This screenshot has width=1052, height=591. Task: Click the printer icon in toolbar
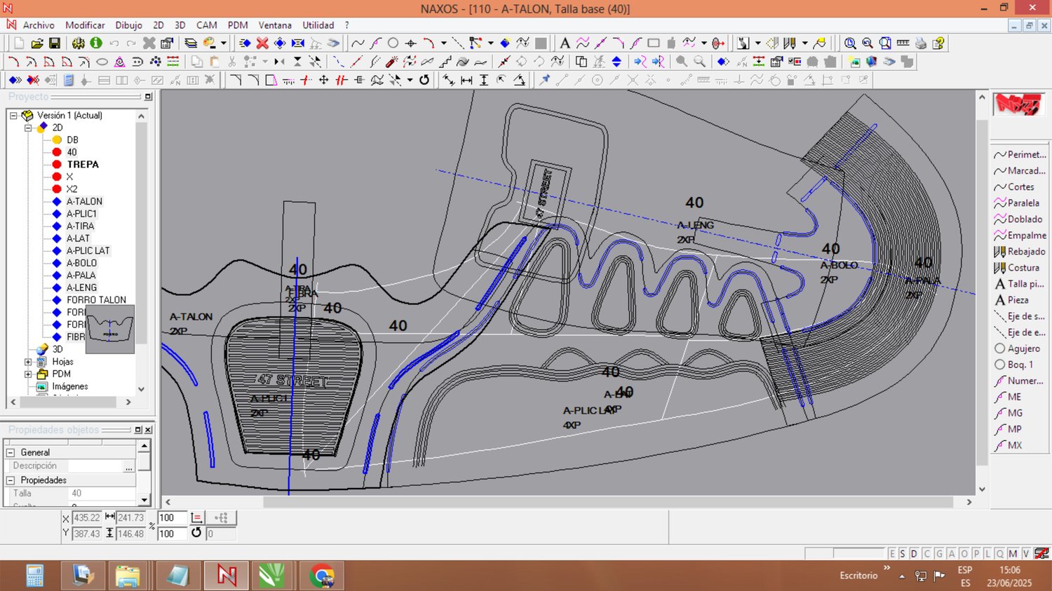(921, 43)
